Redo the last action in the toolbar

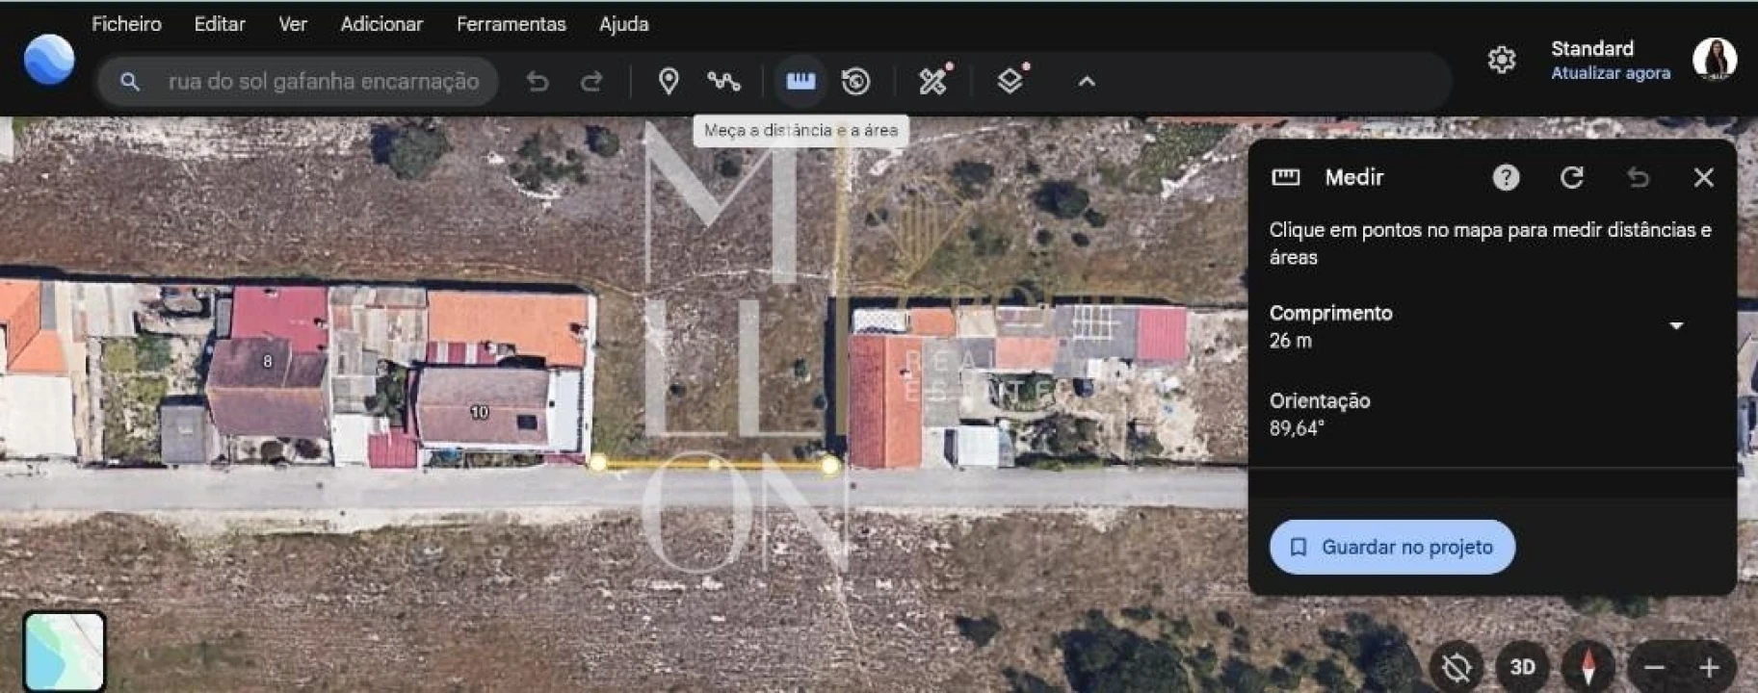click(x=591, y=82)
